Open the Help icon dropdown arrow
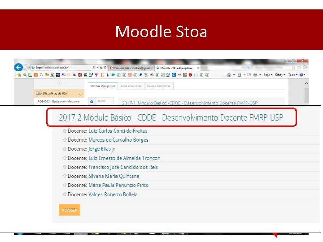The width and height of the screenshot is (323, 242). point(305,75)
